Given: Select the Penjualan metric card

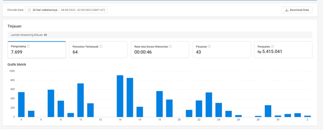Looking at the screenshot, I should (283, 50).
